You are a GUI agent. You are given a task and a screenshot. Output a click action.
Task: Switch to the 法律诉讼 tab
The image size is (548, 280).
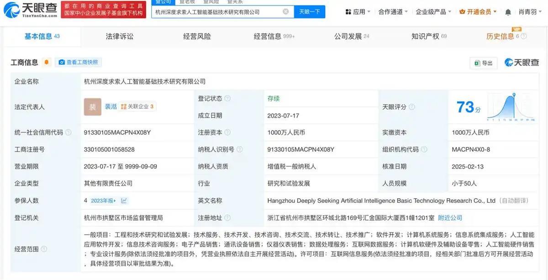coord(120,36)
